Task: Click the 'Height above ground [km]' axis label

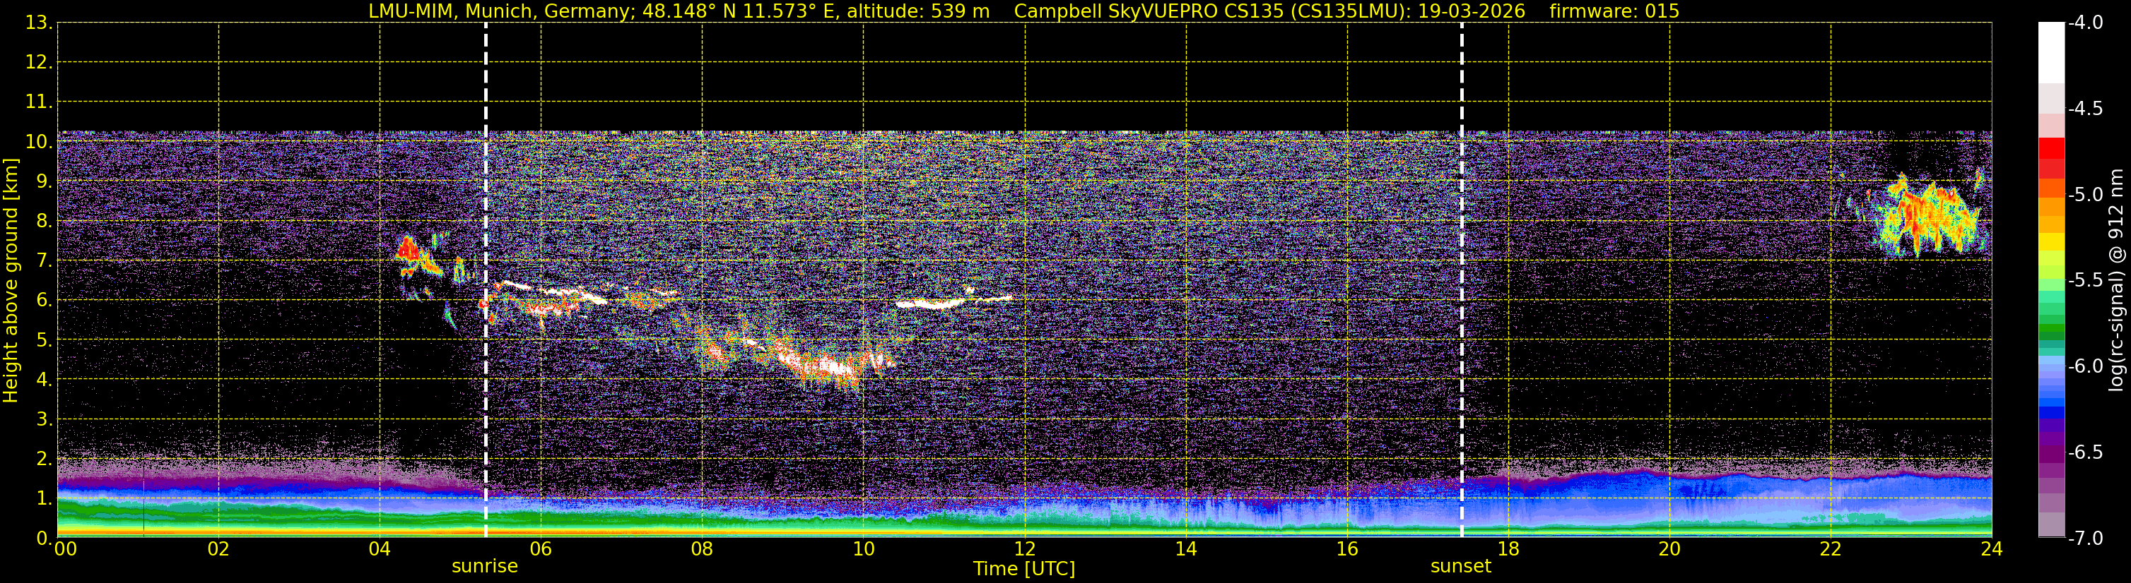Action: click(11, 281)
